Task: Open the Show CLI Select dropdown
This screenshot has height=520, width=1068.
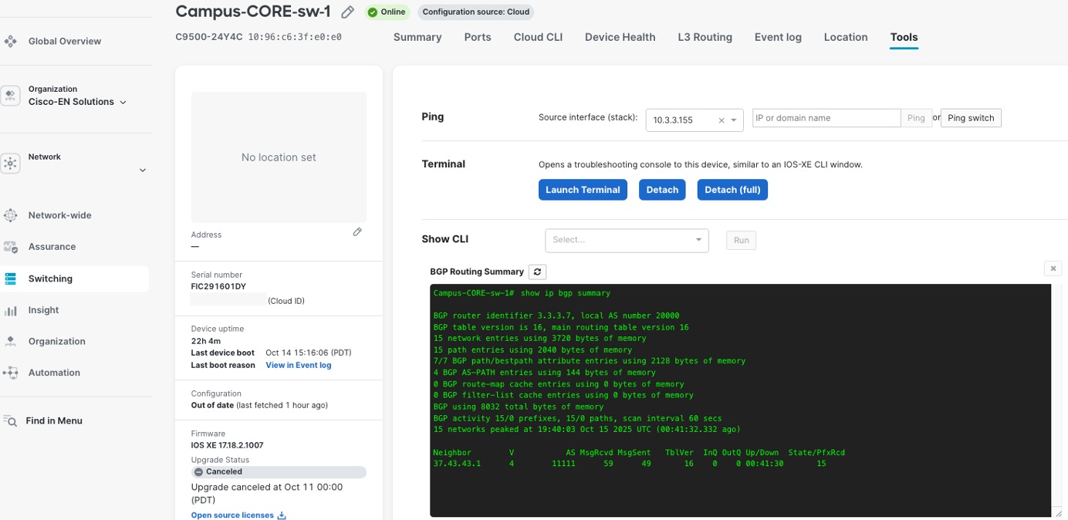Action: pyautogui.click(x=627, y=240)
